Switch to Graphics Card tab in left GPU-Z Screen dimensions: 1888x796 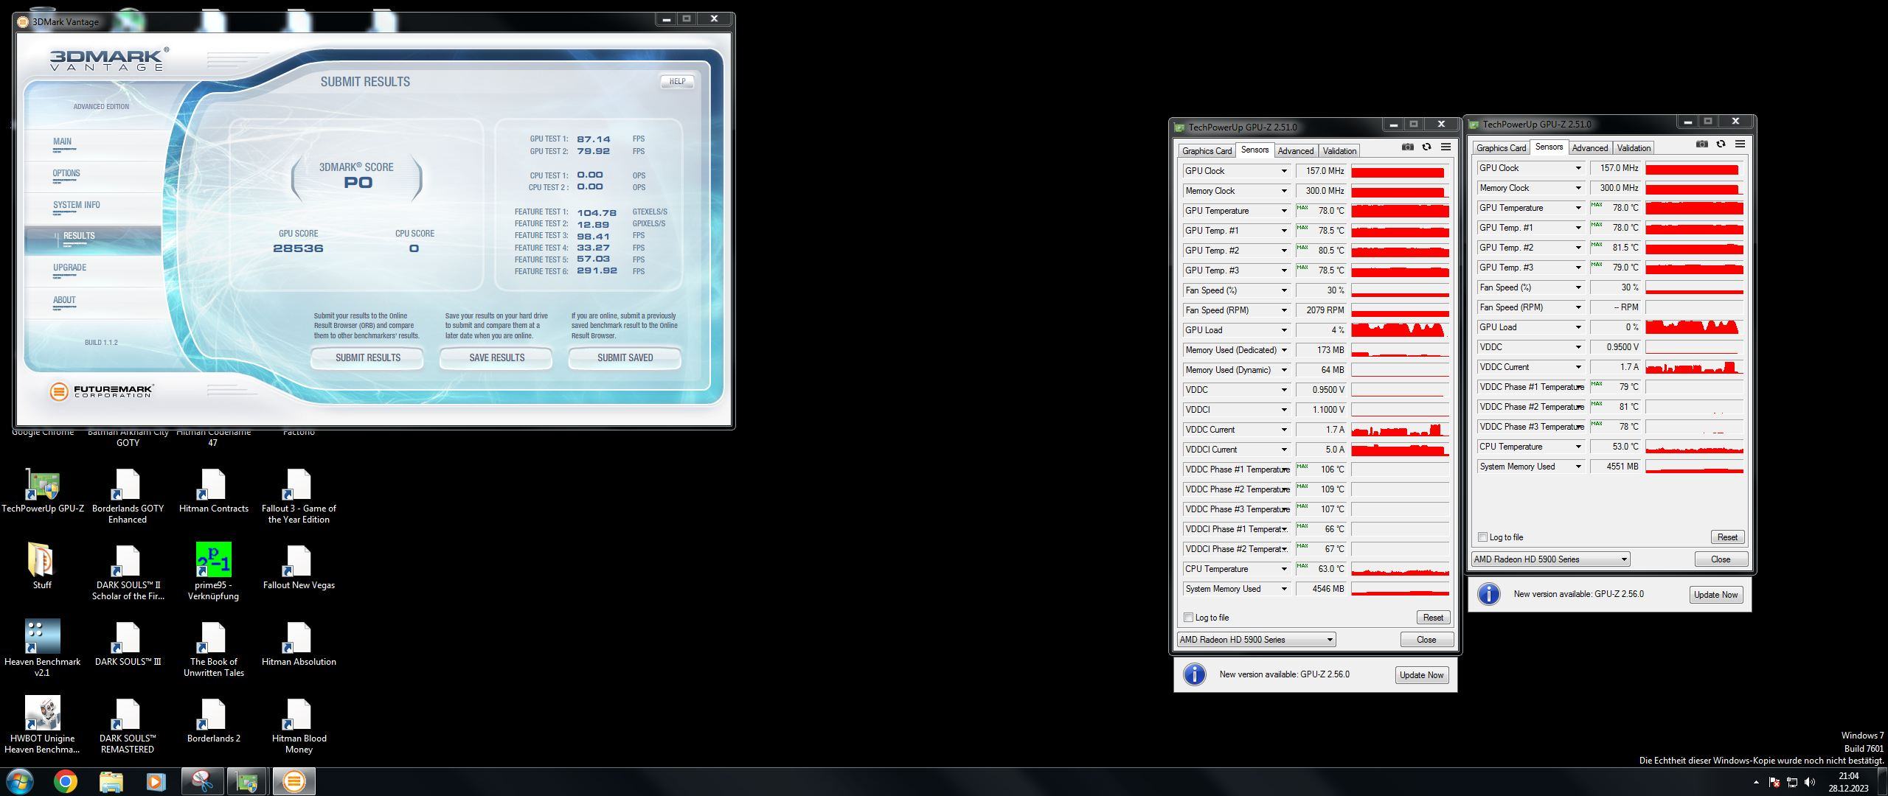[x=1207, y=151]
